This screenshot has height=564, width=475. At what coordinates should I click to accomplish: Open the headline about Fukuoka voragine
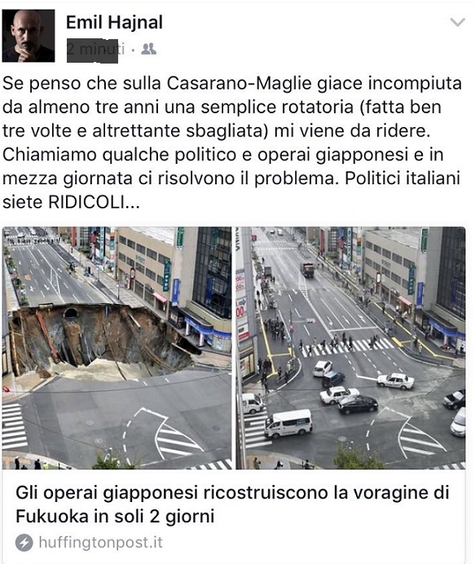coord(232,505)
